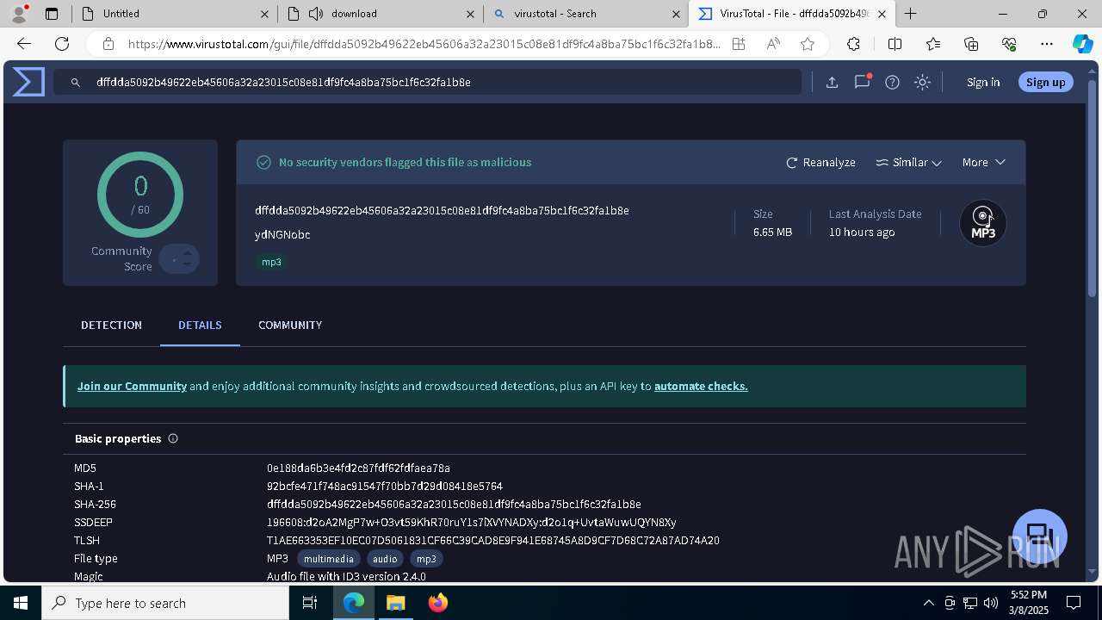1102x620 pixels.
Task: Switch to the download browser tab
Action: [x=380, y=14]
